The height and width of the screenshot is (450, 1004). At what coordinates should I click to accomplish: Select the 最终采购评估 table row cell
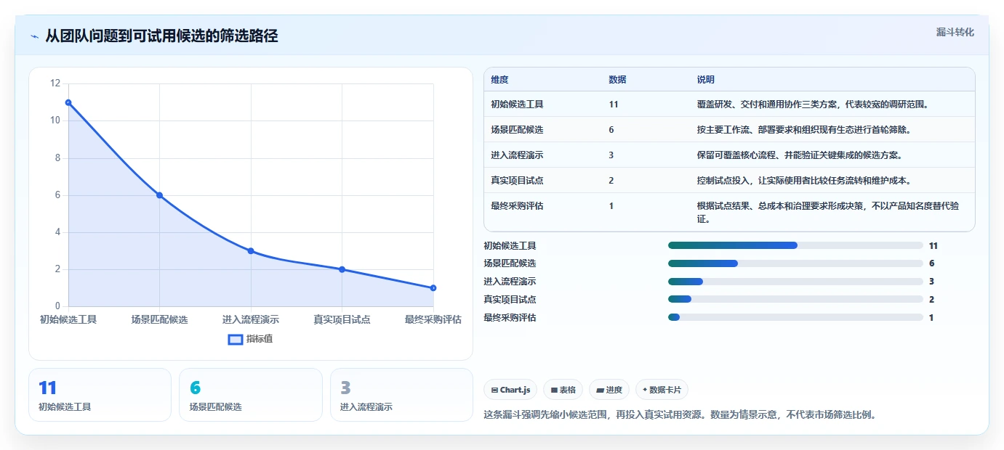(x=517, y=205)
